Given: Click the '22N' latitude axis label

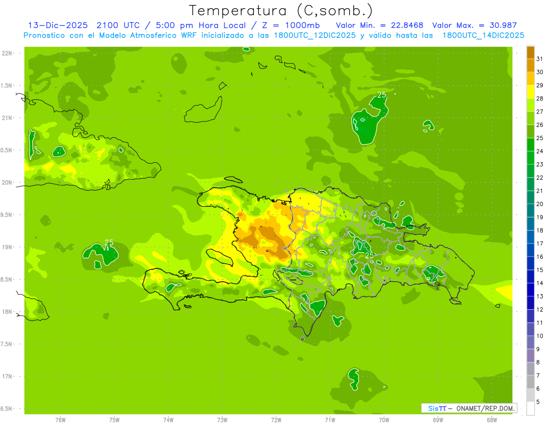Looking at the screenshot, I should [7, 53].
